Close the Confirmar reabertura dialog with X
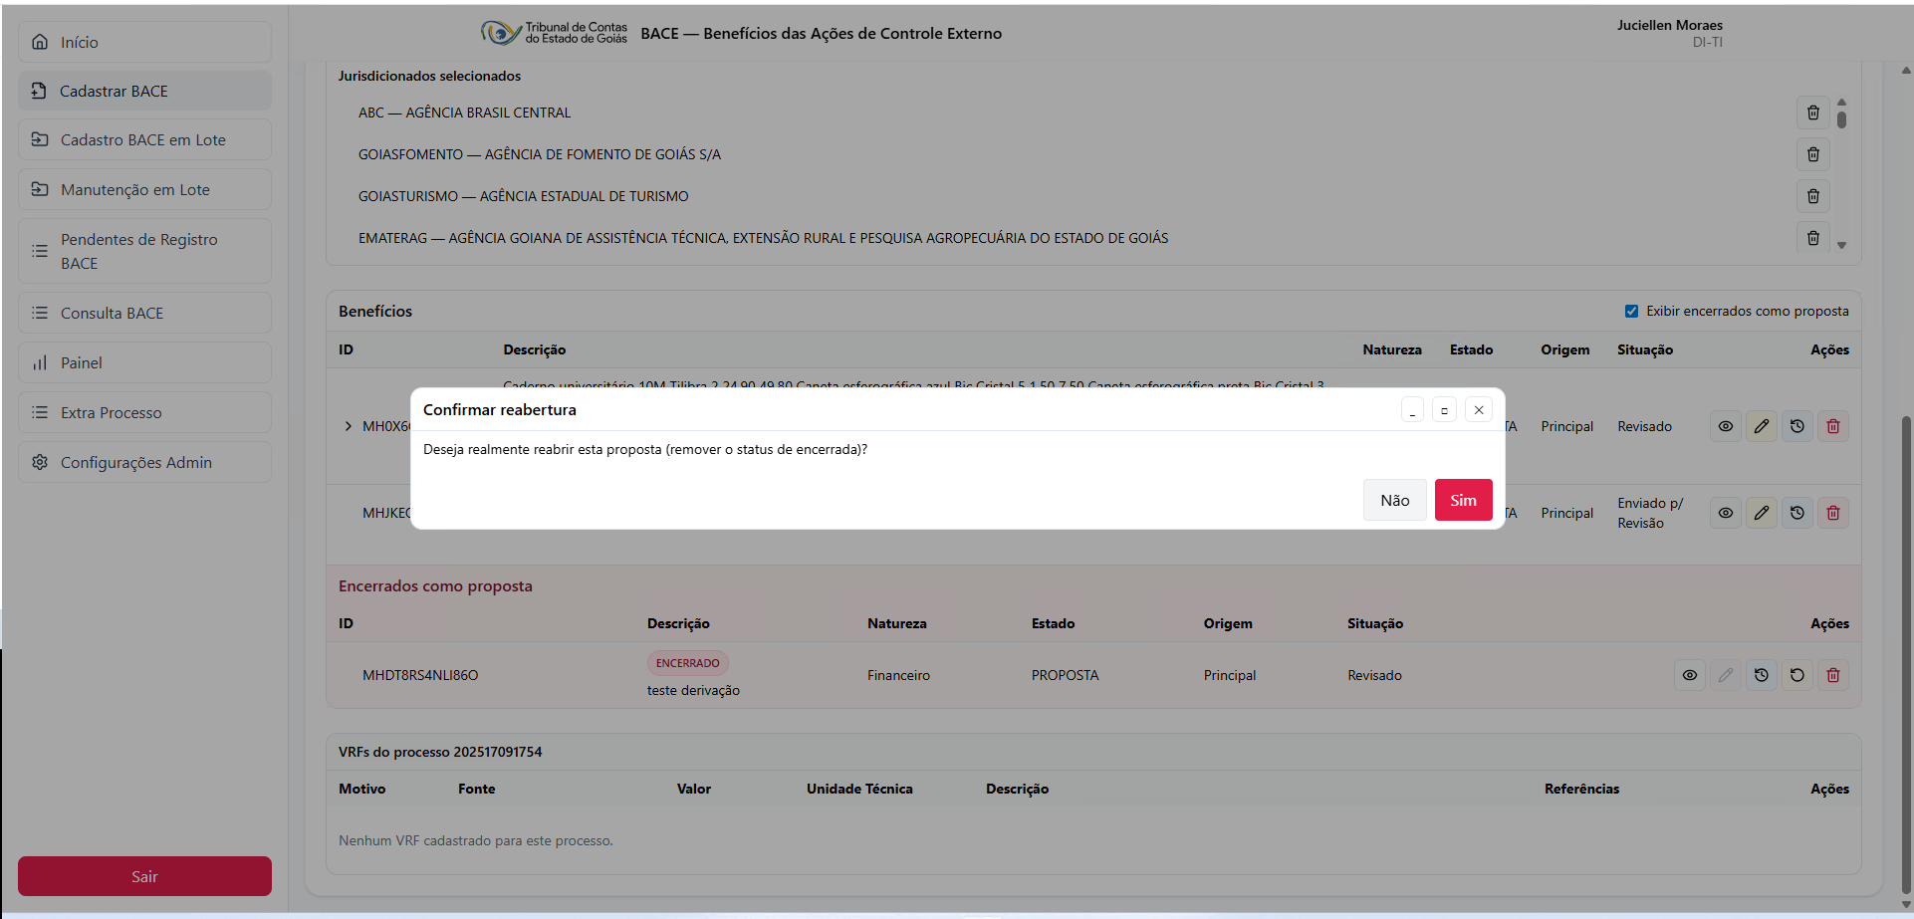Image resolution: width=1914 pixels, height=919 pixels. point(1478,409)
